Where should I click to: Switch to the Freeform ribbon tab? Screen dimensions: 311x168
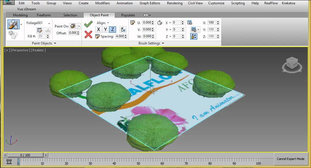pyautogui.click(x=44, y=15)
